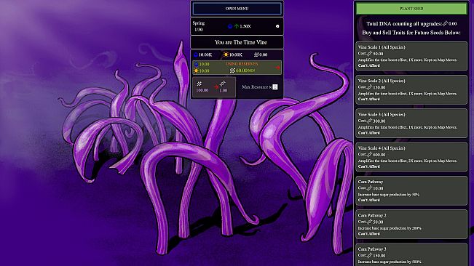
Task: Click the '1.50X' time multiplier value
Action: click(245, 26)
